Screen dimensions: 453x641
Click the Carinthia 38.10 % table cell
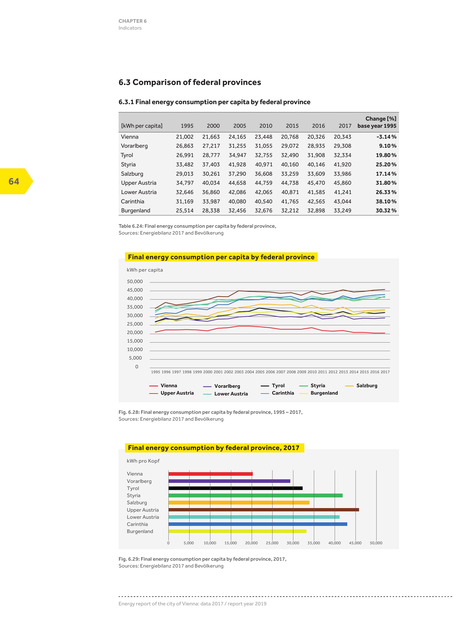tap(386, 201)
